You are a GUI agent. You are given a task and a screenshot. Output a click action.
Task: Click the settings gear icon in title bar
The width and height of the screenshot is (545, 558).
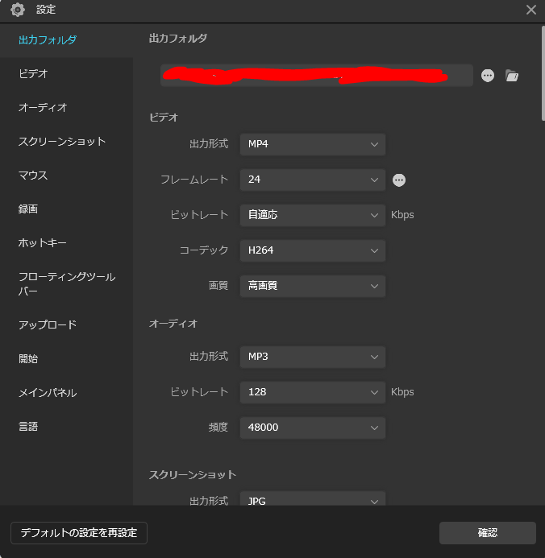pos(18,10)
